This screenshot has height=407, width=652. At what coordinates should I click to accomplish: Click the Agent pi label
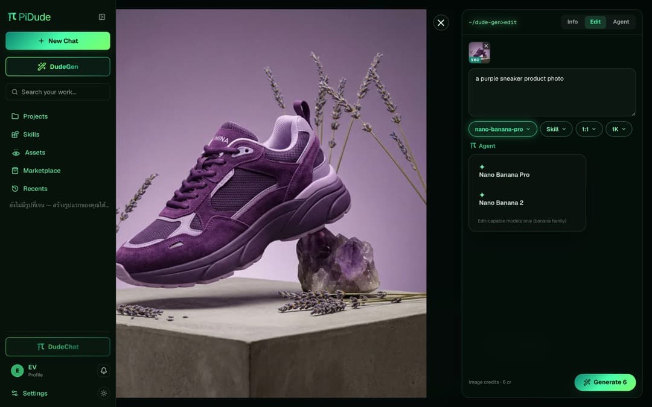[x=482, y=146]
